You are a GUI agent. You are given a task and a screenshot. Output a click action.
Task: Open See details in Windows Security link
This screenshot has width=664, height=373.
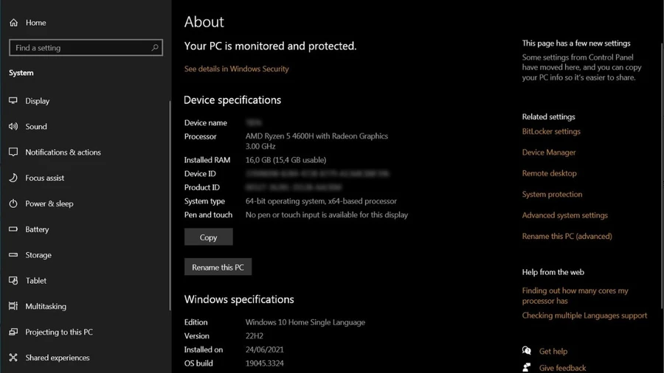[x=236, y=69]
